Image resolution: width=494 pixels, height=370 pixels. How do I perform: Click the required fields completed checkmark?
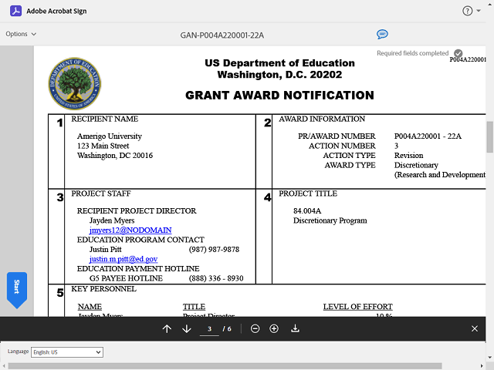pos(458,53)
